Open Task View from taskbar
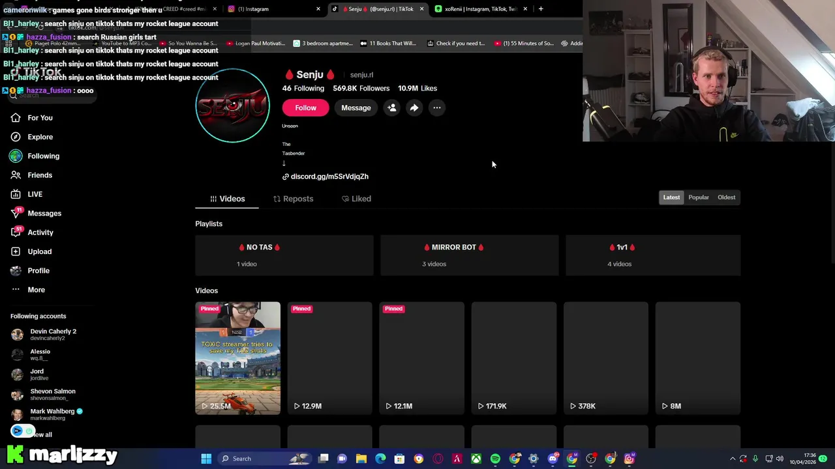835x469 pixels. [x=323, y=459]
